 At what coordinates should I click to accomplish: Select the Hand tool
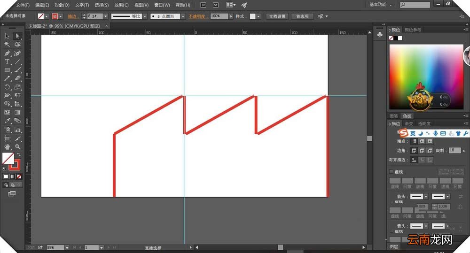[7, 147]
